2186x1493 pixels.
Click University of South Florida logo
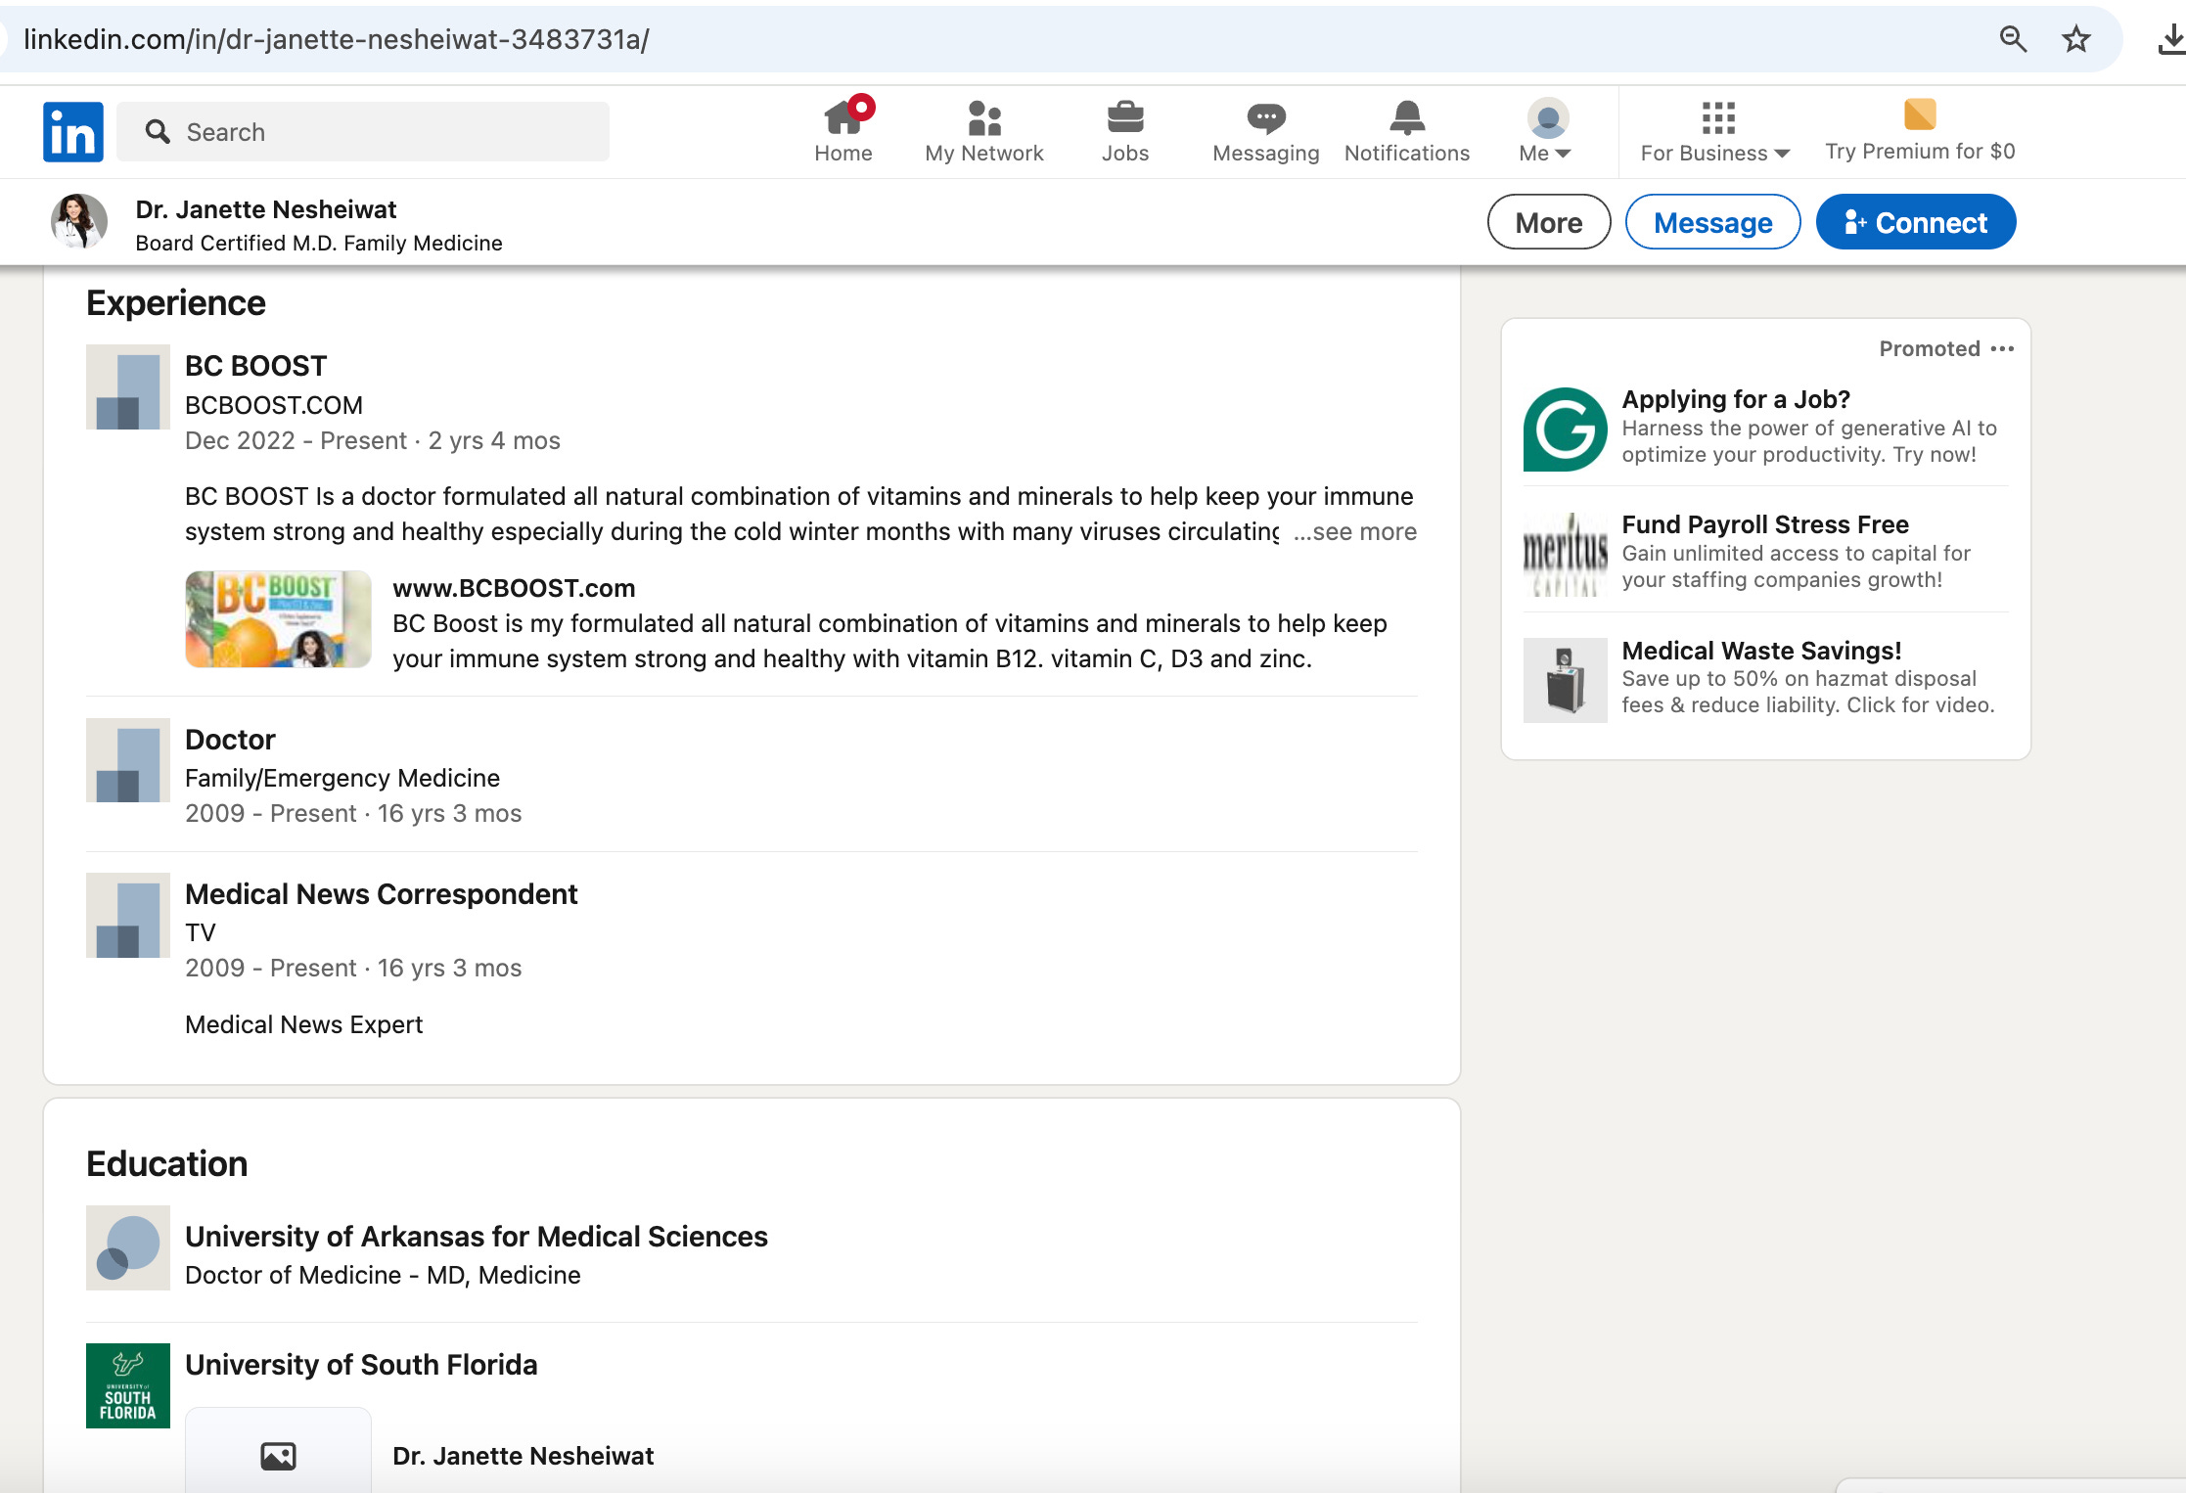coord(128,1385)
